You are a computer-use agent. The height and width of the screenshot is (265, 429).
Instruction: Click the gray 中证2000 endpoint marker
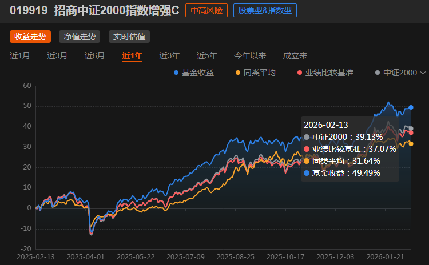[411, 129]
